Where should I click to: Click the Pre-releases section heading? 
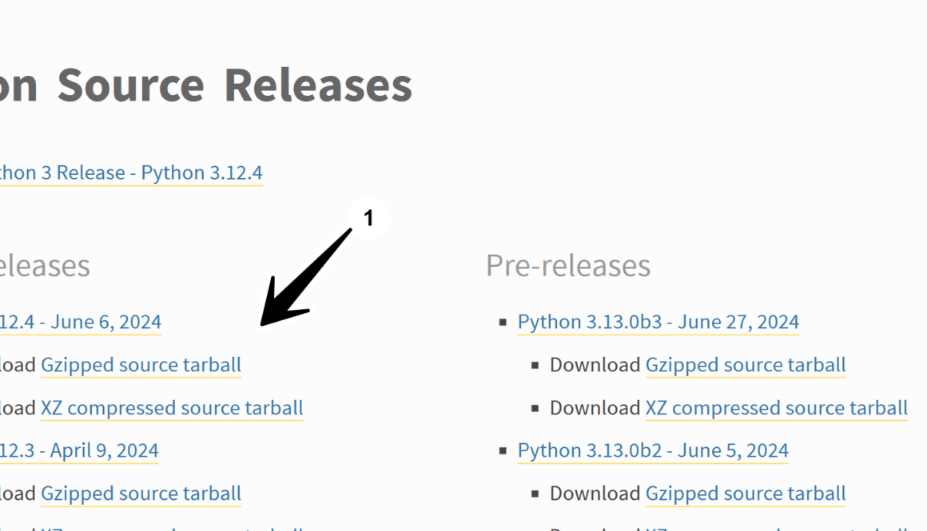coord(567,265)
